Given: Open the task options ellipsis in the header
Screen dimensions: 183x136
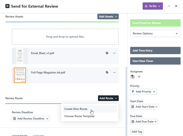Looking at the screenshot, I should pos(169,6).
